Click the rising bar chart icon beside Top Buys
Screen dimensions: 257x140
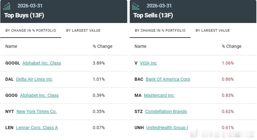coord(7,6)
